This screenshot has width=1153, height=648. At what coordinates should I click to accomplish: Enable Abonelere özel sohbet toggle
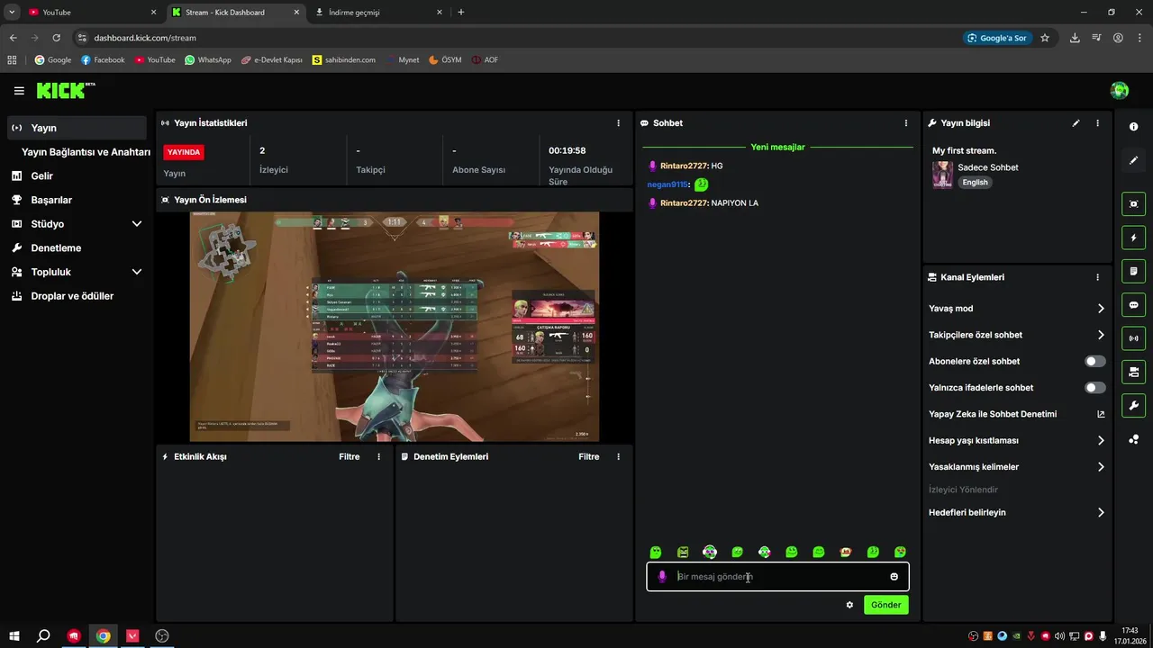[1095, 362]
